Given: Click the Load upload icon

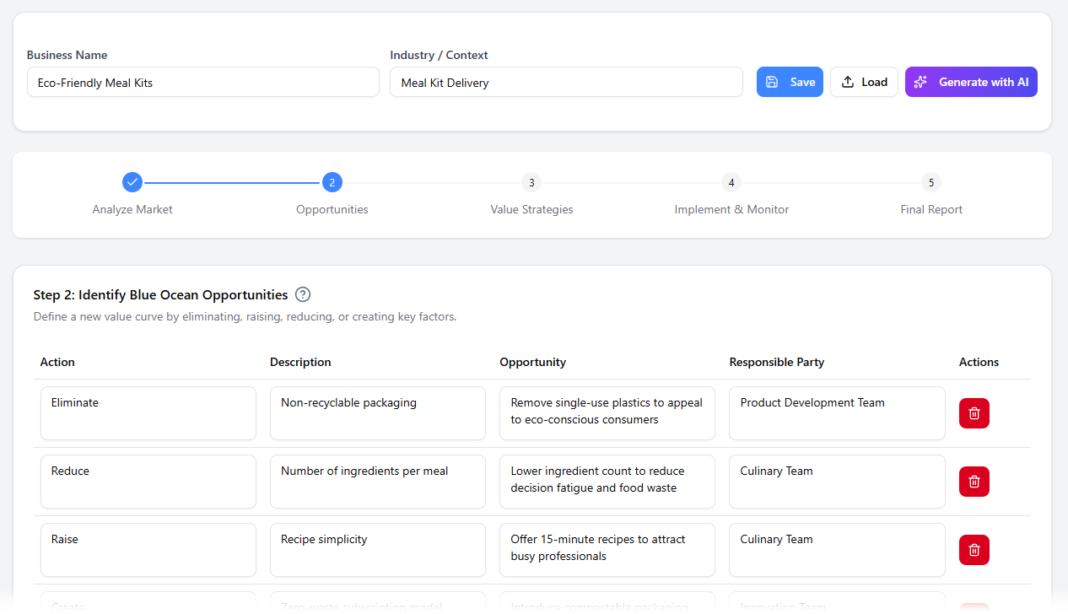Looking at the screenshot, I should (x=848, y=81).
